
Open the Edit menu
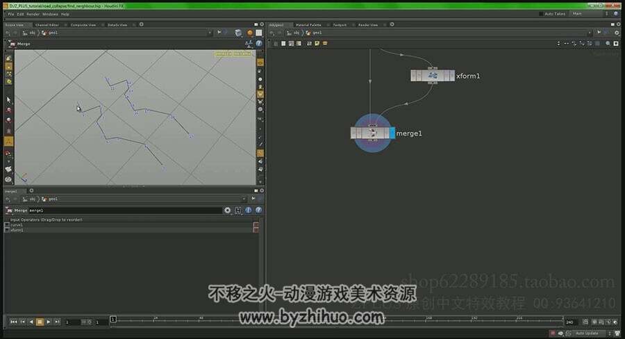pyautogui.click(x=20, y=14)
